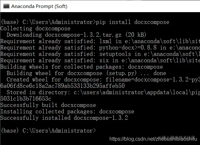
Task: Click the Successfully built docxcompose line
Action: click(48, 105)
